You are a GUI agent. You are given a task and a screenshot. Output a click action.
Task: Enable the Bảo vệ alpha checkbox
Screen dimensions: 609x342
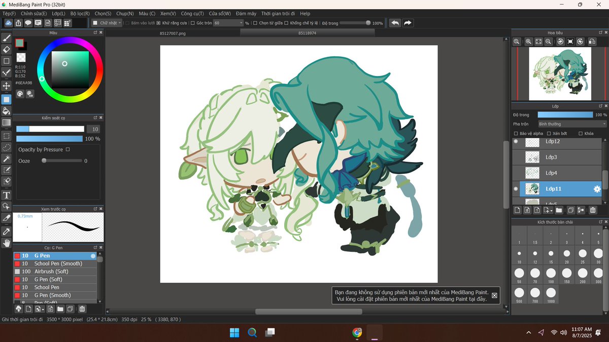(x=516, y=133)
